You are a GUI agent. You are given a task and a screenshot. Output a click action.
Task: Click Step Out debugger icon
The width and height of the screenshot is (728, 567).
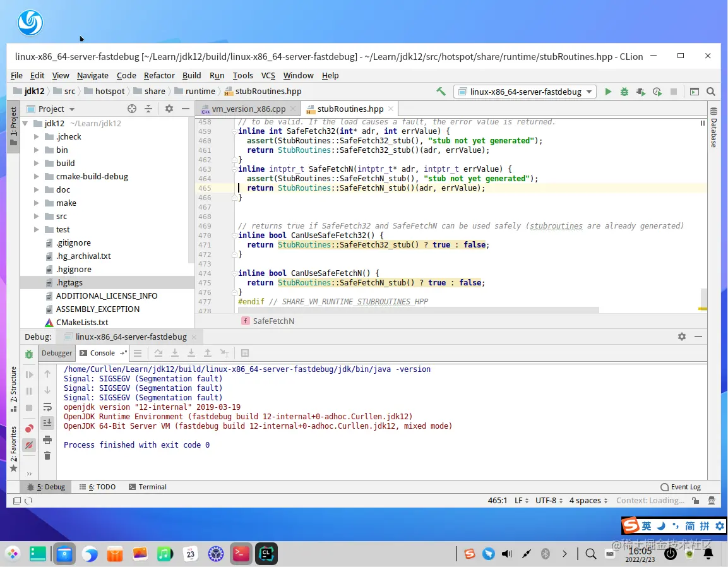point(208,353)
